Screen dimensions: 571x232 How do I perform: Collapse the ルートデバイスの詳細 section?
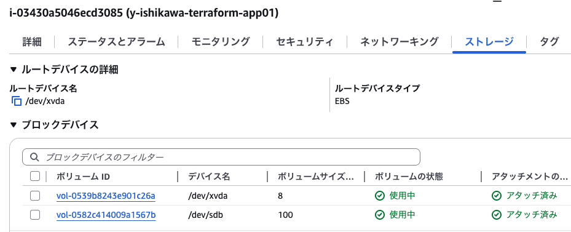14,69
